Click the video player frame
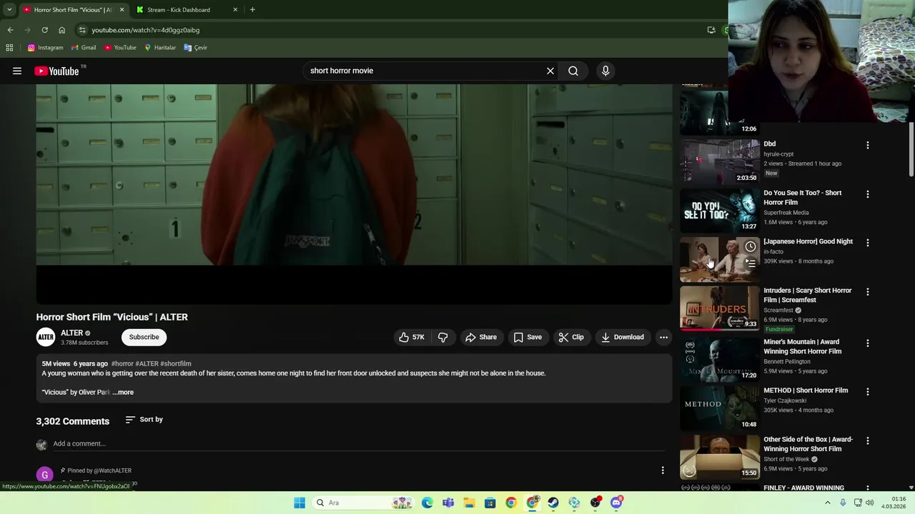 coord(354,193)
